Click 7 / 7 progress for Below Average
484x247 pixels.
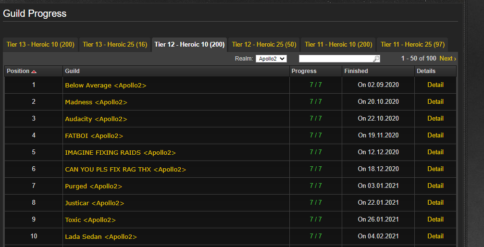[315, 85]
